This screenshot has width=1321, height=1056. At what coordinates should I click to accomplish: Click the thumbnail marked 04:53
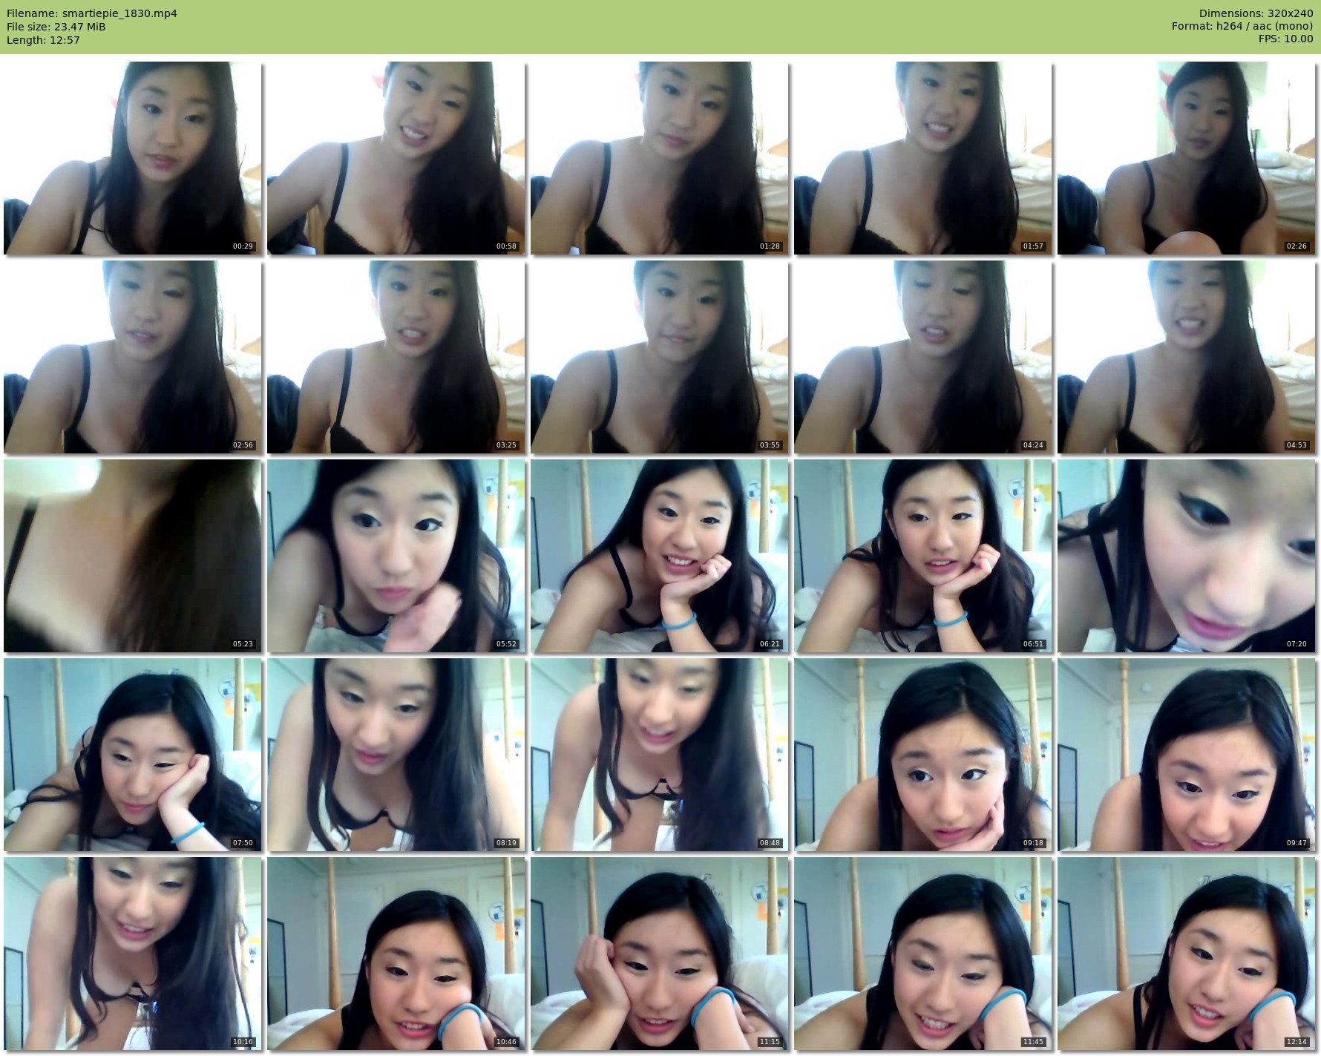click(x=1186, y=357)
